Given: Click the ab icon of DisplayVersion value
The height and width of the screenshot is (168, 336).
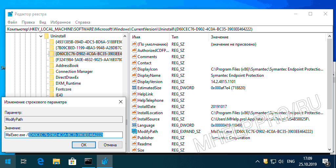Looking at the screenshot, I should [134, 81].
